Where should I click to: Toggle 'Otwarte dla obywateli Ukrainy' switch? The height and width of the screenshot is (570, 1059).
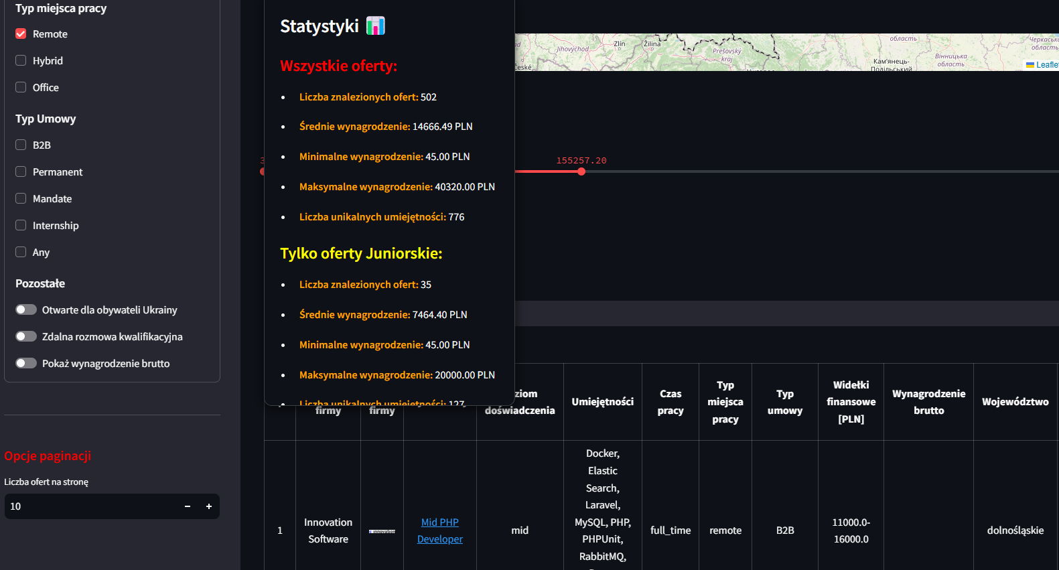(26, 309)
